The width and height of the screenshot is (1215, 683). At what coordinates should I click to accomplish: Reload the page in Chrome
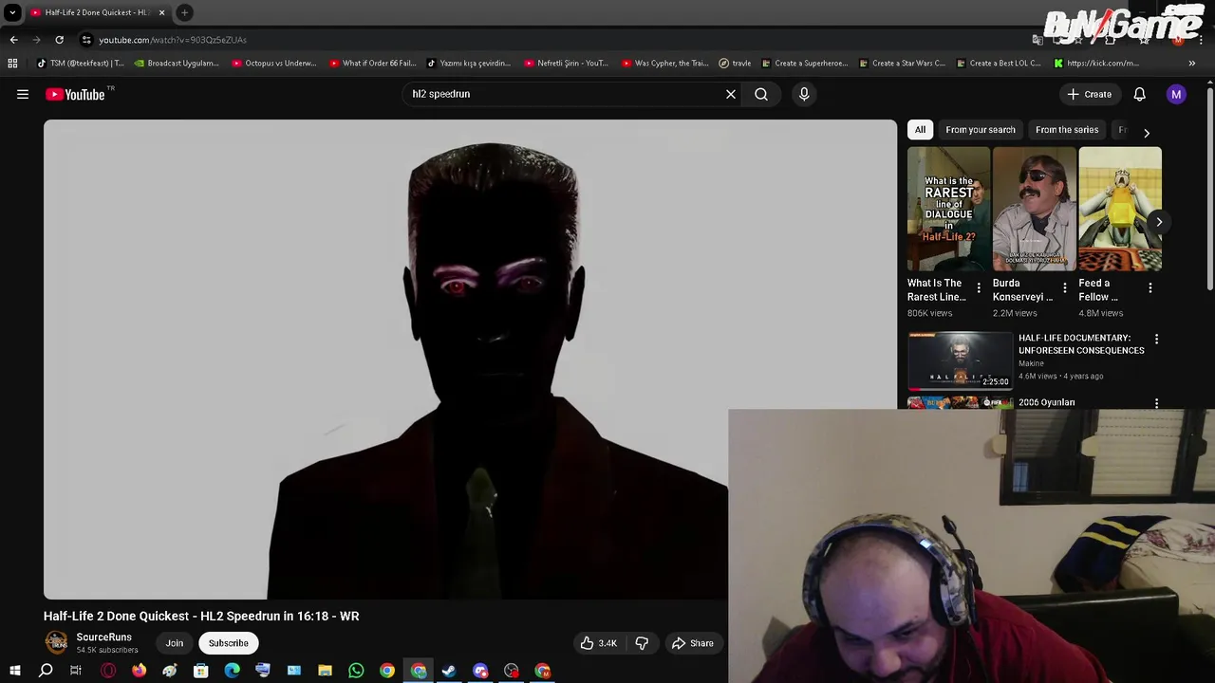point(59,40)
